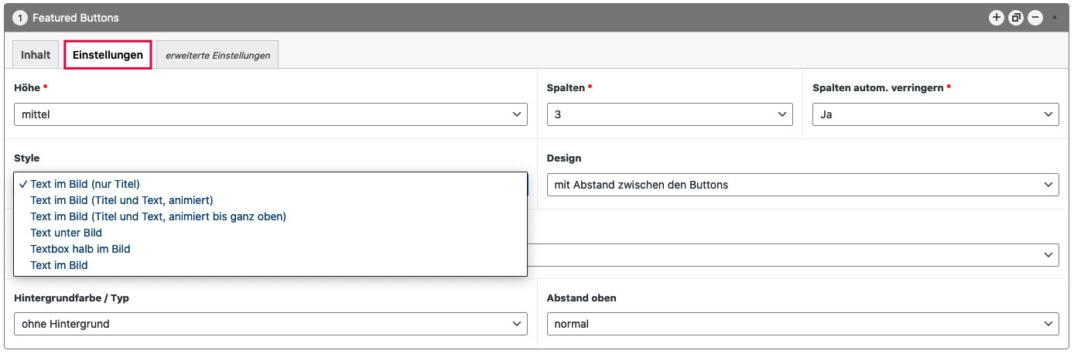Image resolution: width=1074 pixels, height=354 pixels.
Task: Remove the Featured Buttons layout via minus icon
Action: tap(1035, 18)
